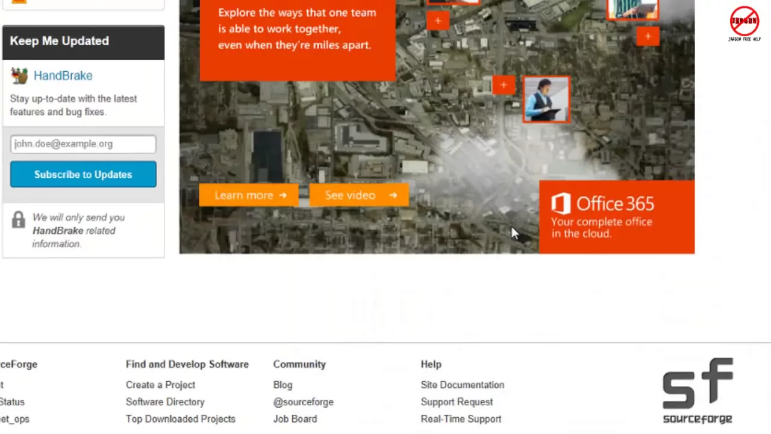Click 'Keep Me Updated' panel header

coord(83,41)
